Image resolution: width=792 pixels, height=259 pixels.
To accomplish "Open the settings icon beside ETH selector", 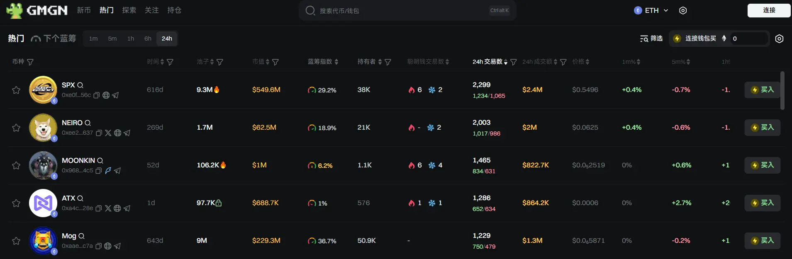I will pos(683,10).
